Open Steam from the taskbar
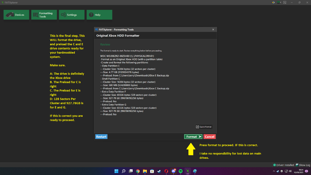 159,171
